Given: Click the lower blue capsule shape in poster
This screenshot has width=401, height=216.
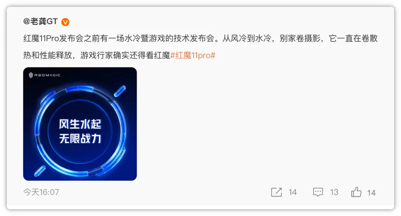Looking at the screenshot, I should 40,171.
